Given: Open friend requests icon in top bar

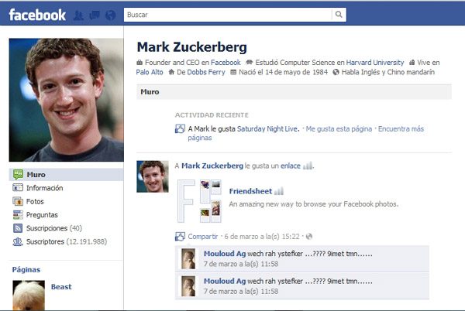Looking at the screenshot, I should (x=78, y=15).
